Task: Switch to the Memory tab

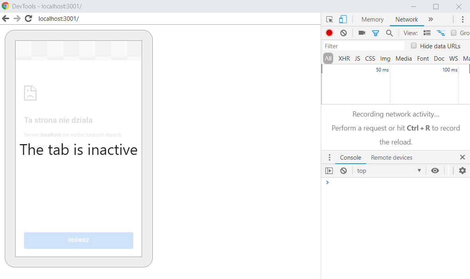Action: pos(372,20)
